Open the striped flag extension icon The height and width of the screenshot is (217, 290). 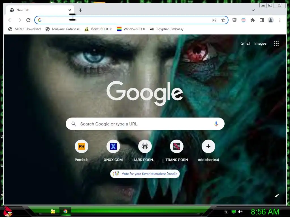(244, 20)
